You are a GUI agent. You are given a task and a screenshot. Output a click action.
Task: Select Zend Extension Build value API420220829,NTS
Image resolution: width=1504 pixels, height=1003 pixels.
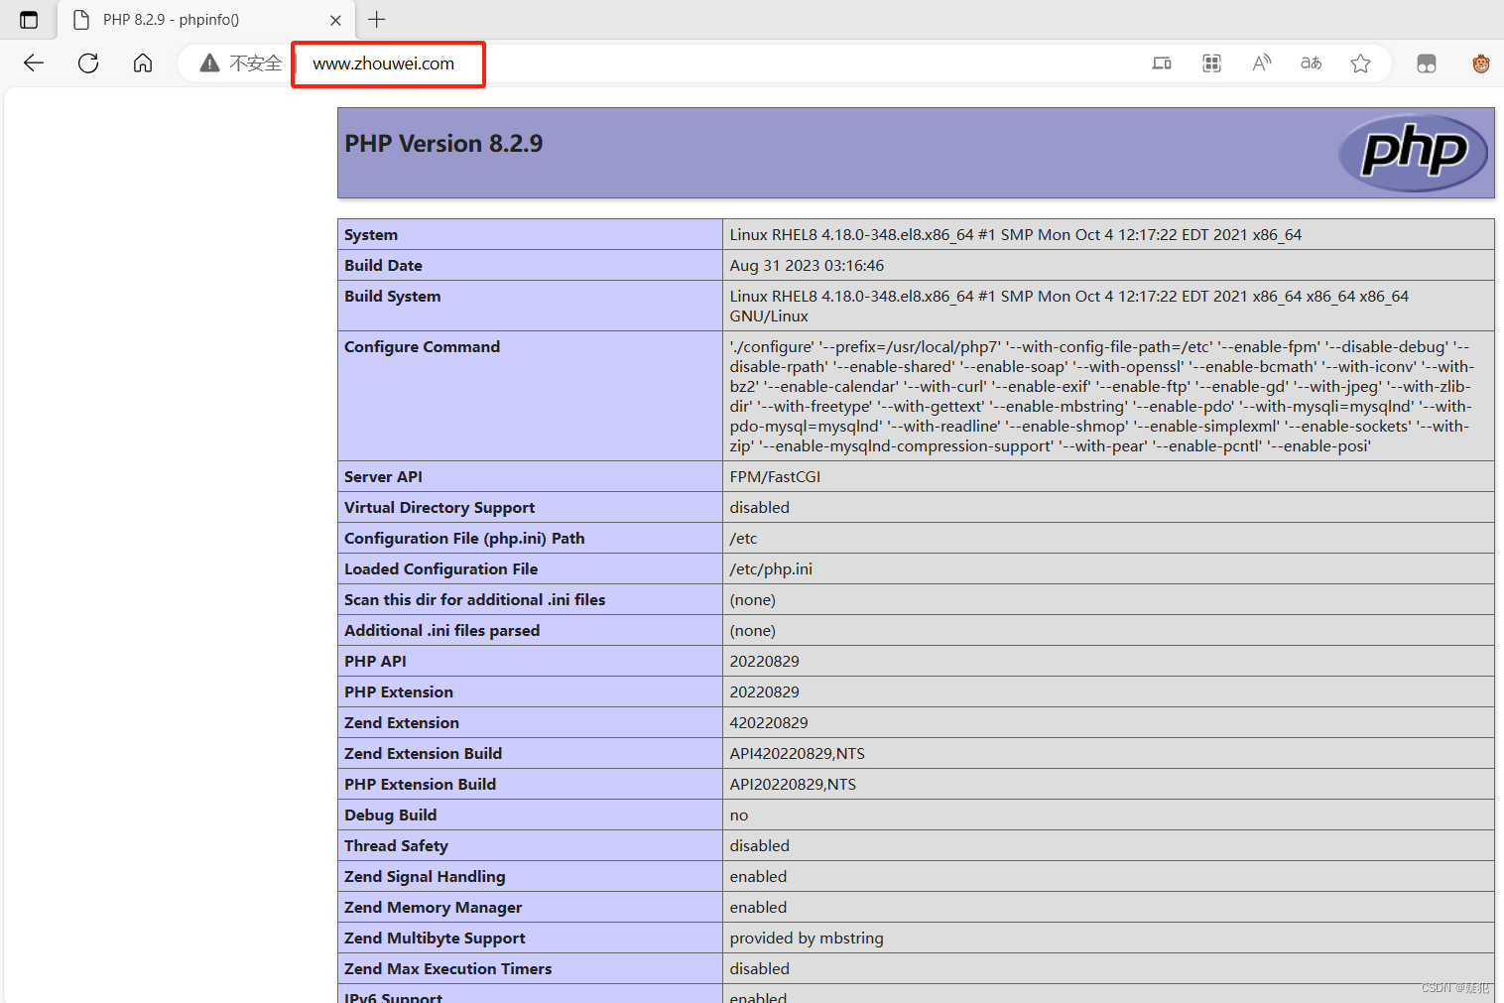coord(798,754)
